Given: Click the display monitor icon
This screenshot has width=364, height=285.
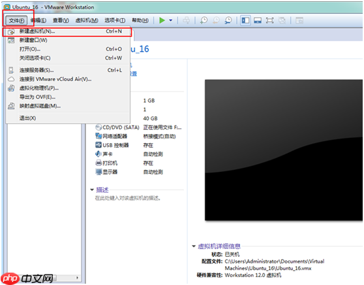Looking at the screenshot, I should pyautogui.click(x=99, y=172).
